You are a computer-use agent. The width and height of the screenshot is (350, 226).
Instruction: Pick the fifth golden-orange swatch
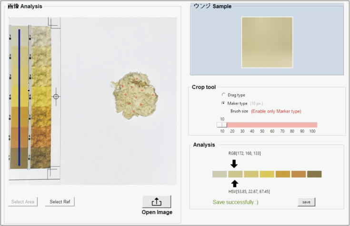pyautogui.click(x=282, y=174)
